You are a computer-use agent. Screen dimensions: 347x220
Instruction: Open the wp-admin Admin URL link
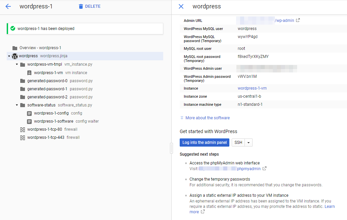pyautogui.click(x=285, y=21)
